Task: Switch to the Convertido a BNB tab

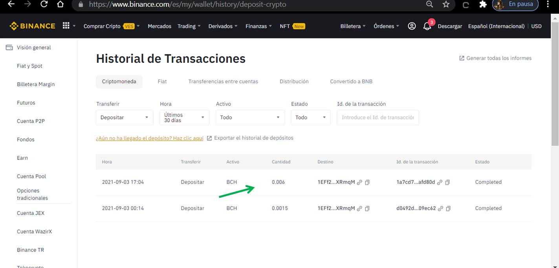Action: coord(351,82)
